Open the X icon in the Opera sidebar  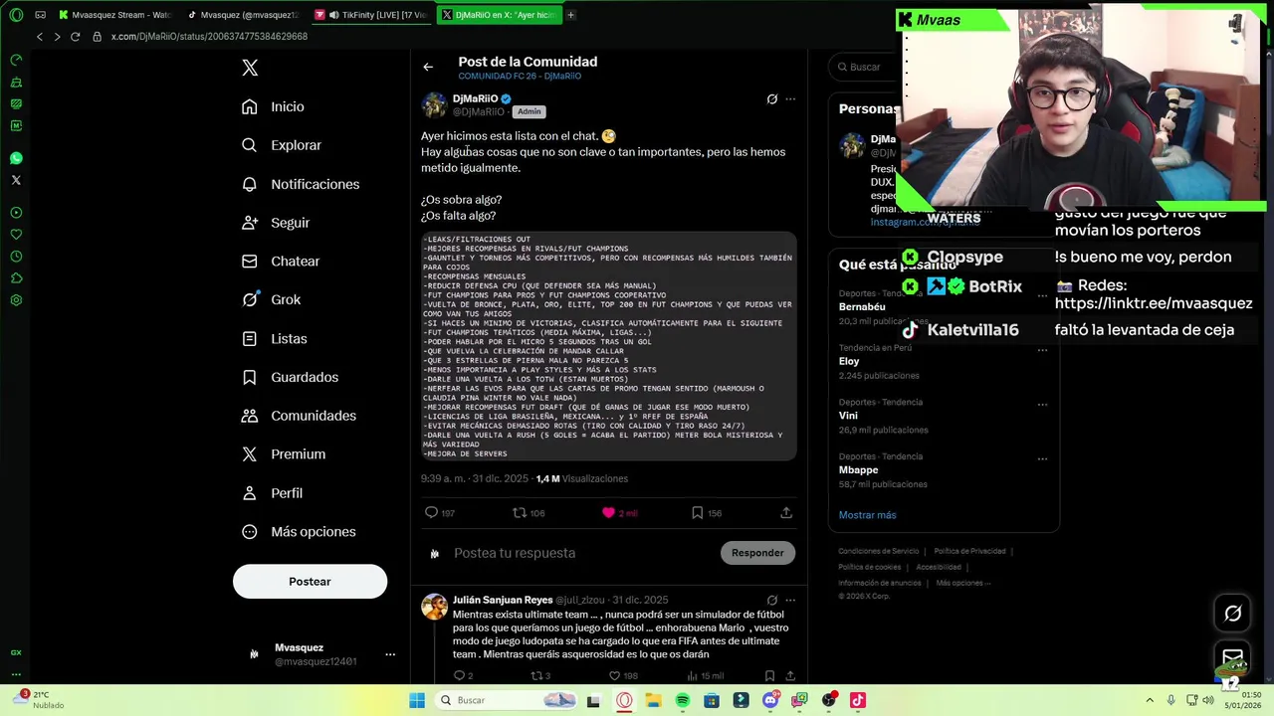click(x=16, y=180)
